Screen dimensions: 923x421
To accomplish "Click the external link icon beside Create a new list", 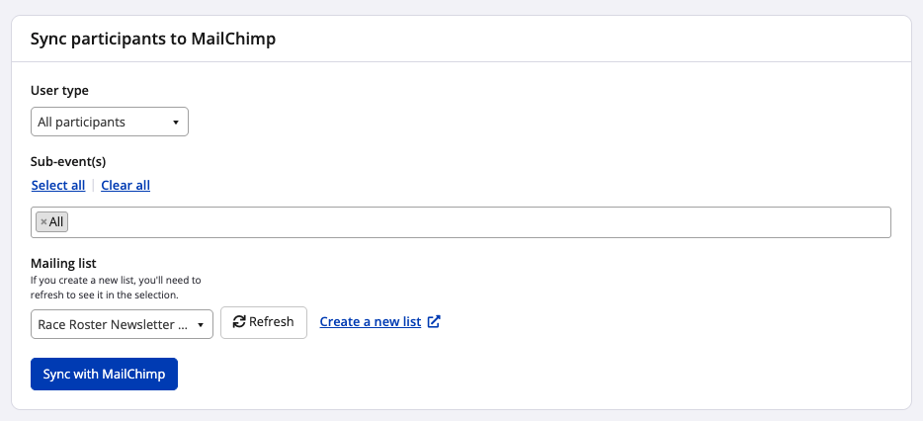I will 434,322.
